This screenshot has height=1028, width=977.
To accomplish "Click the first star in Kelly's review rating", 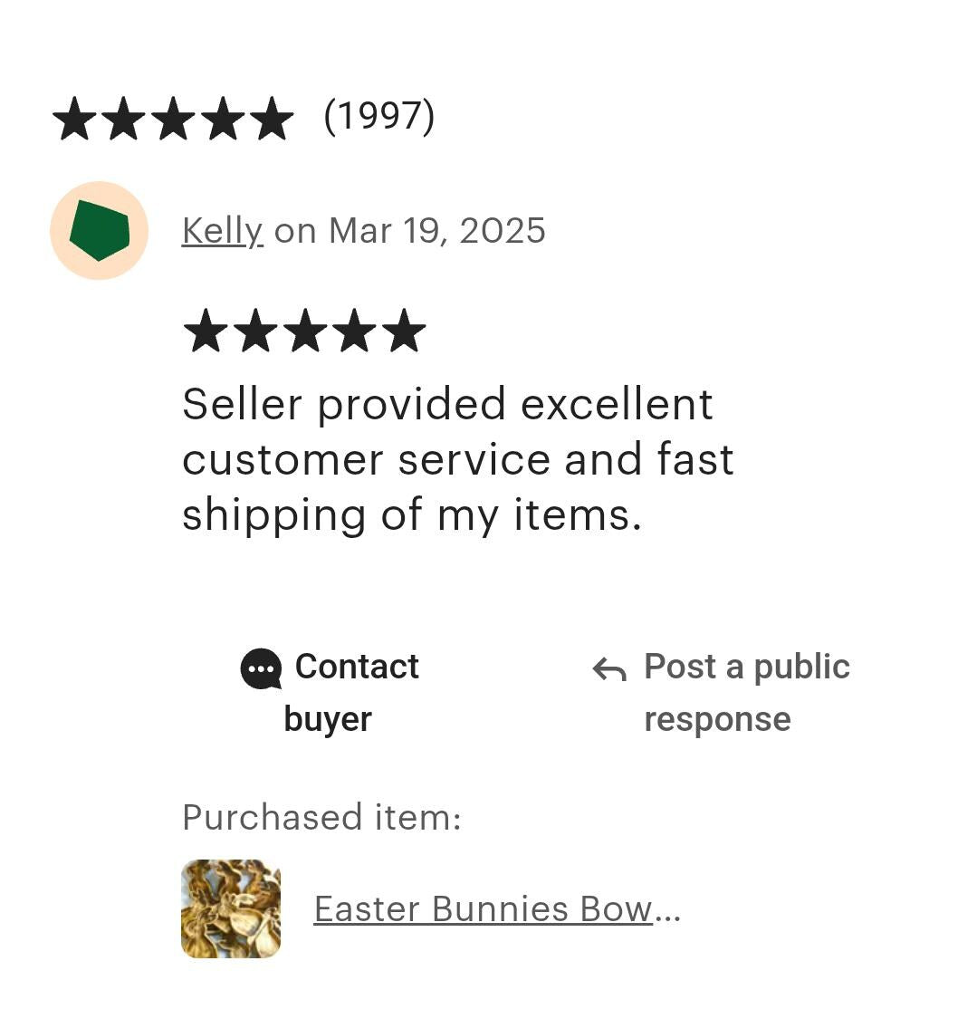I will pos(206,330).
